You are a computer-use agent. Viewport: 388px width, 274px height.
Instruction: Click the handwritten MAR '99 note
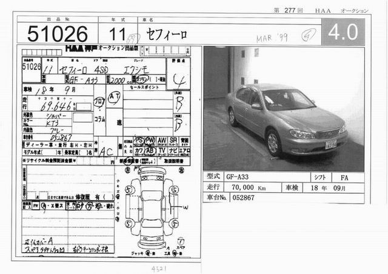tap(272, 38)
